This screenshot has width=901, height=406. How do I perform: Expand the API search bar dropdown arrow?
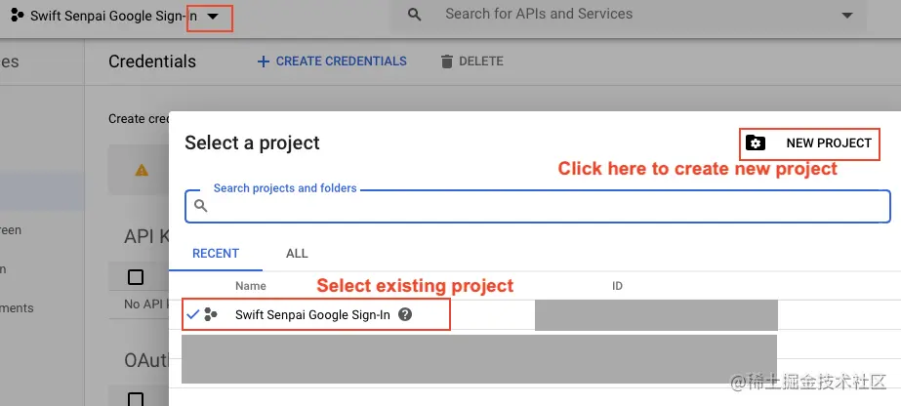tap(845, 16)
